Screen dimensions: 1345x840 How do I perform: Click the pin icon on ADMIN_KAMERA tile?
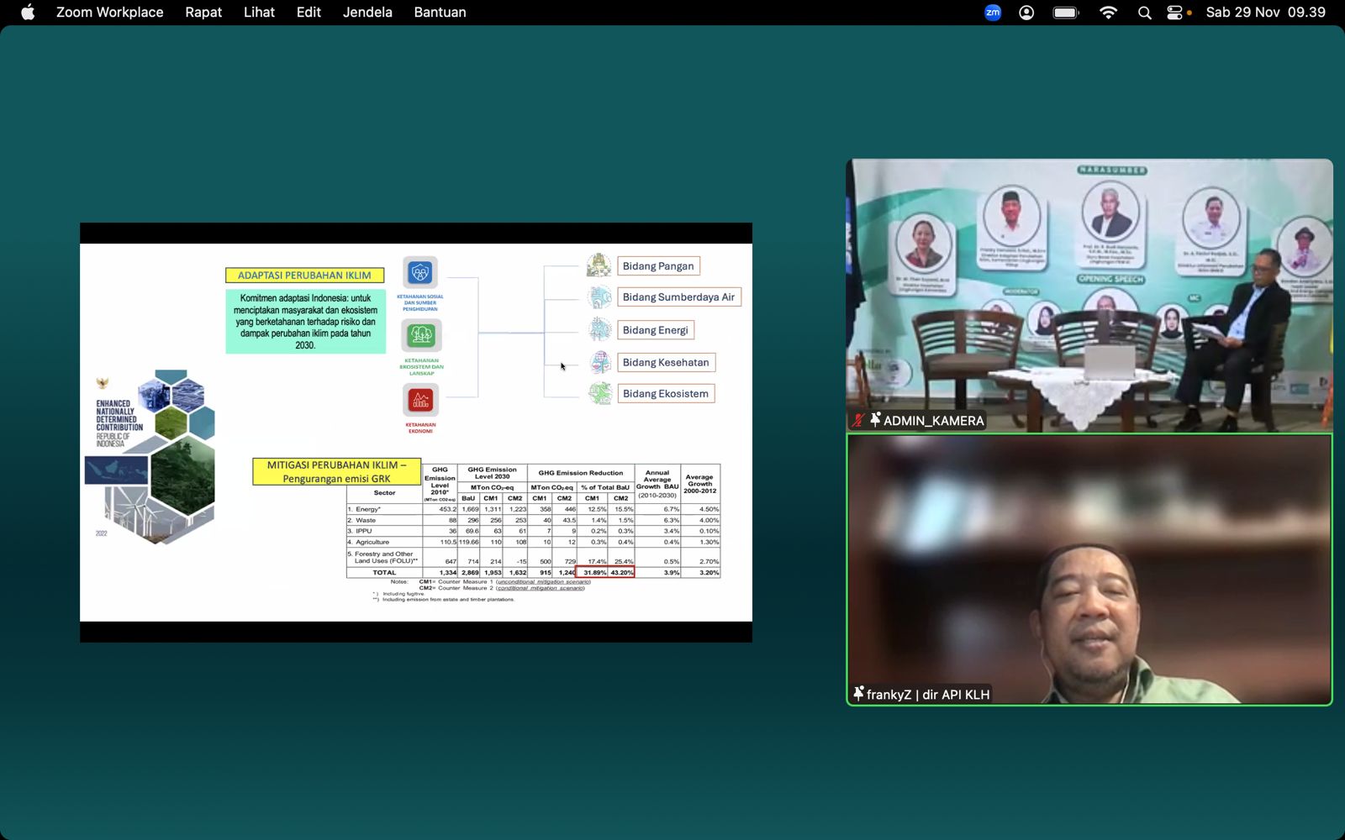[x=875, y=420]
